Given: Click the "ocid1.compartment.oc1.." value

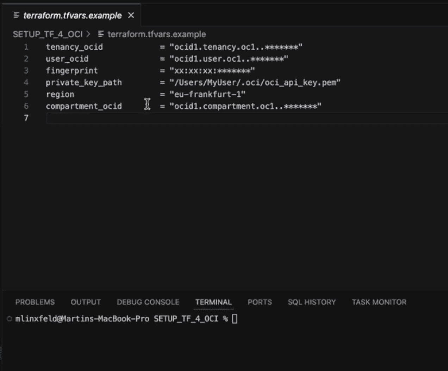Looking at the screenshot, I should pos(245,106).
